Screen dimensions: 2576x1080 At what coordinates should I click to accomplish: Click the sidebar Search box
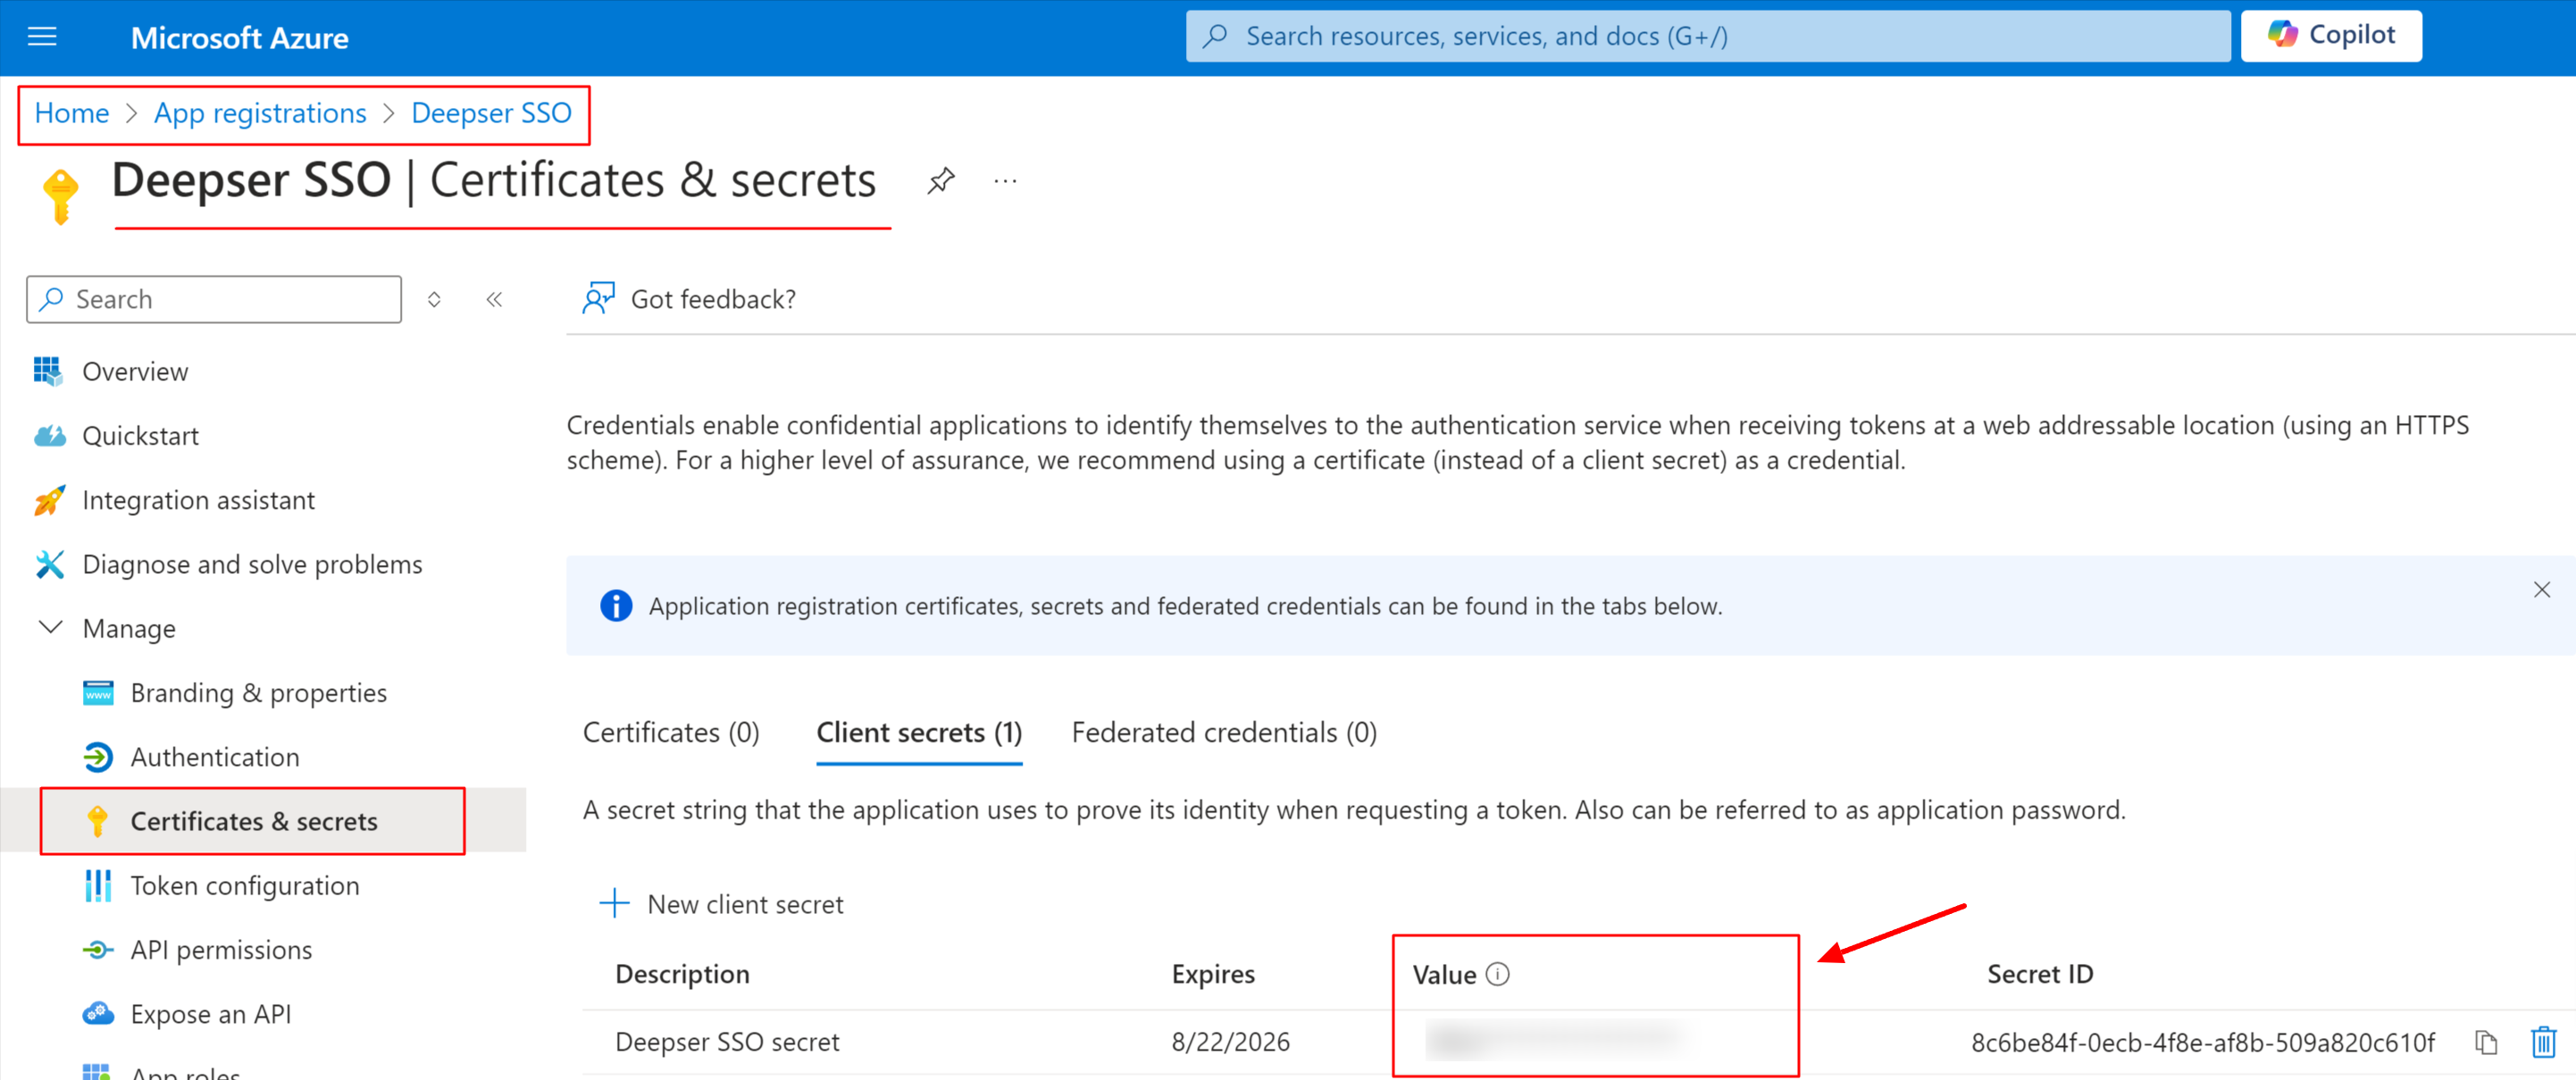214,300
